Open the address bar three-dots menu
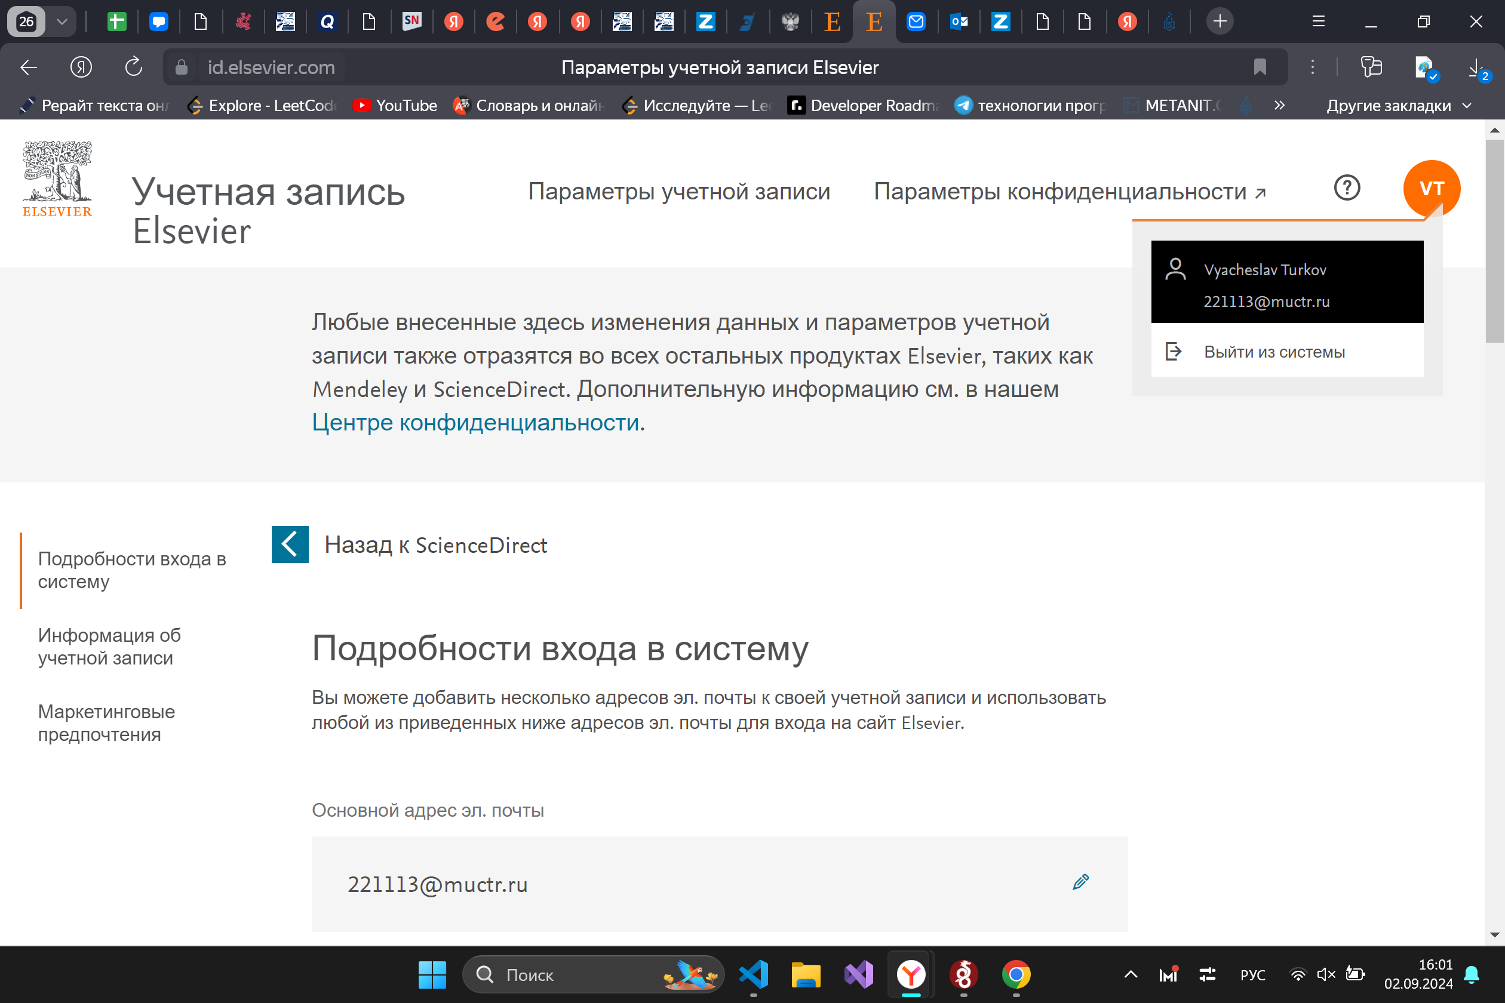The height and width of the screenshot is (1003, 1505). (1311, 67)
